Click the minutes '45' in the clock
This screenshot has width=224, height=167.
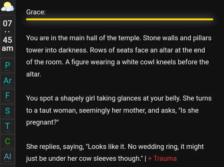coord(7,40)
